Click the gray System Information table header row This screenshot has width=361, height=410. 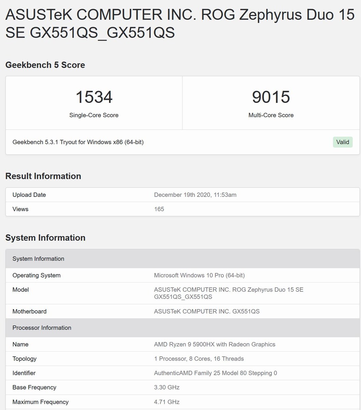(182, 259)
